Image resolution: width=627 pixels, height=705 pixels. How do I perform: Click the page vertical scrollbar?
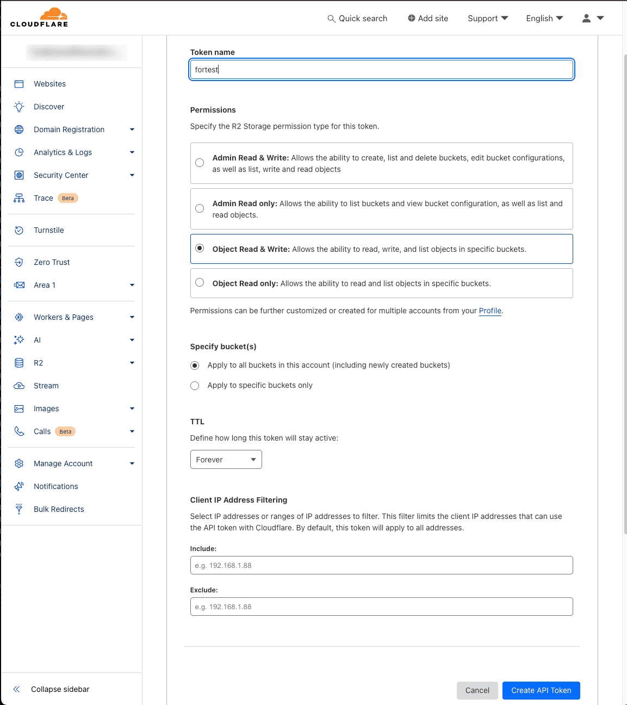tap(625, 294)
